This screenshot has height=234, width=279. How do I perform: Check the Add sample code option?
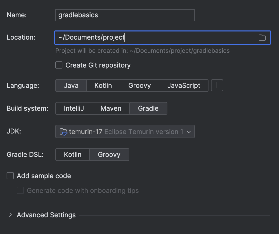tap(10, 176)
